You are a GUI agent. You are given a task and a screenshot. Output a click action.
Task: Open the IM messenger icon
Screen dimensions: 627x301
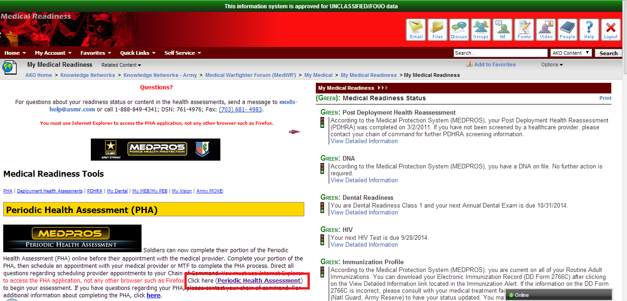[503, 29]
